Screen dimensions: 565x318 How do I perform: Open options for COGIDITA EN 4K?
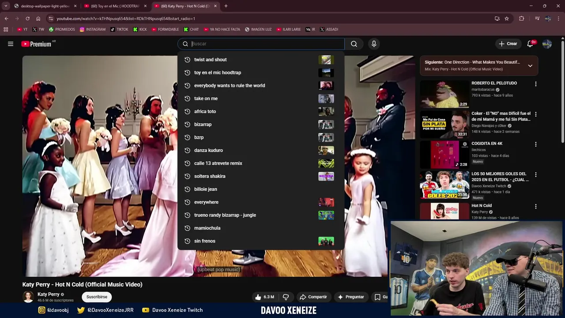click(536, 144)
